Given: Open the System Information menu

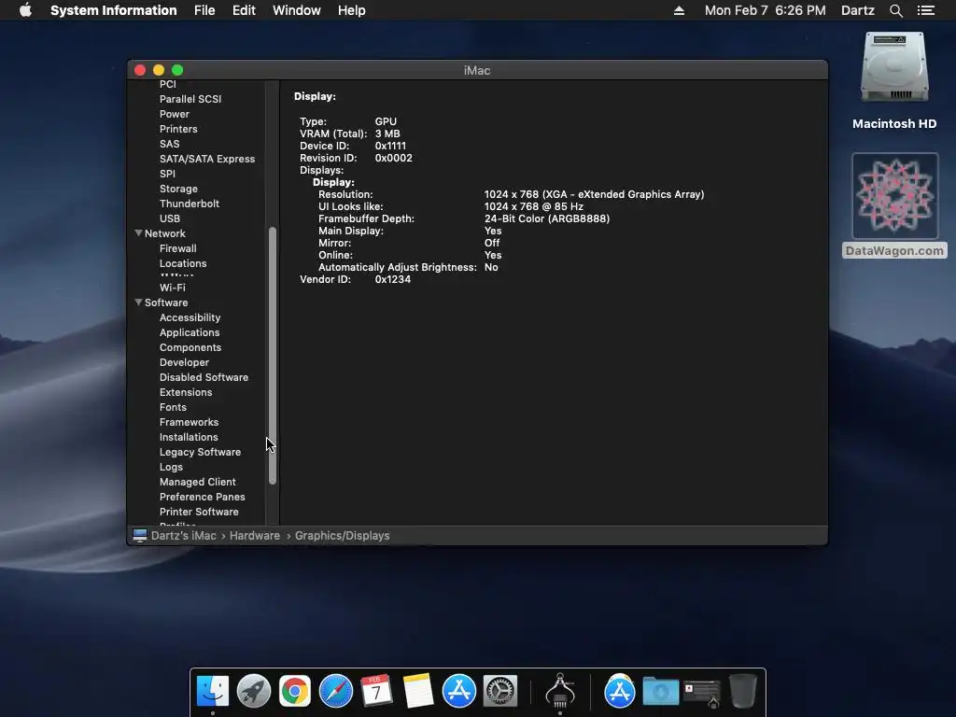Looking at the screenshot, I should pyautogui.click(x=113, y=10).
